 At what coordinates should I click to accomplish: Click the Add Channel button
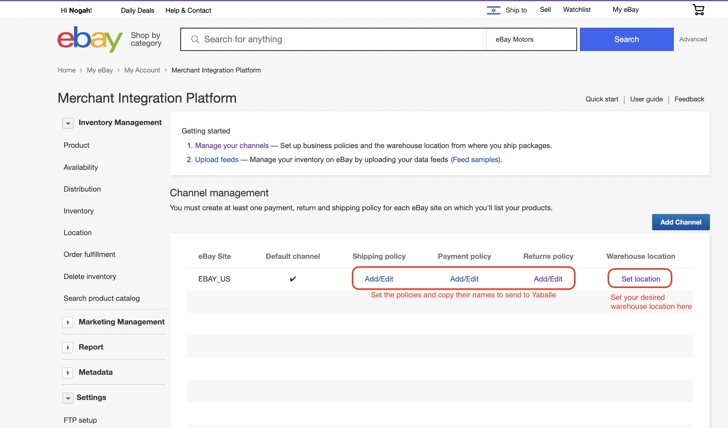pos(681,222)
